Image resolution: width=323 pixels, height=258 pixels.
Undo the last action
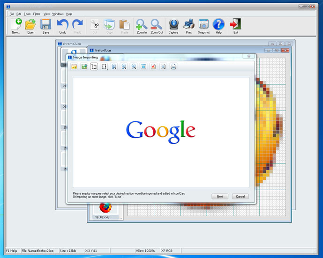[62, 26]
